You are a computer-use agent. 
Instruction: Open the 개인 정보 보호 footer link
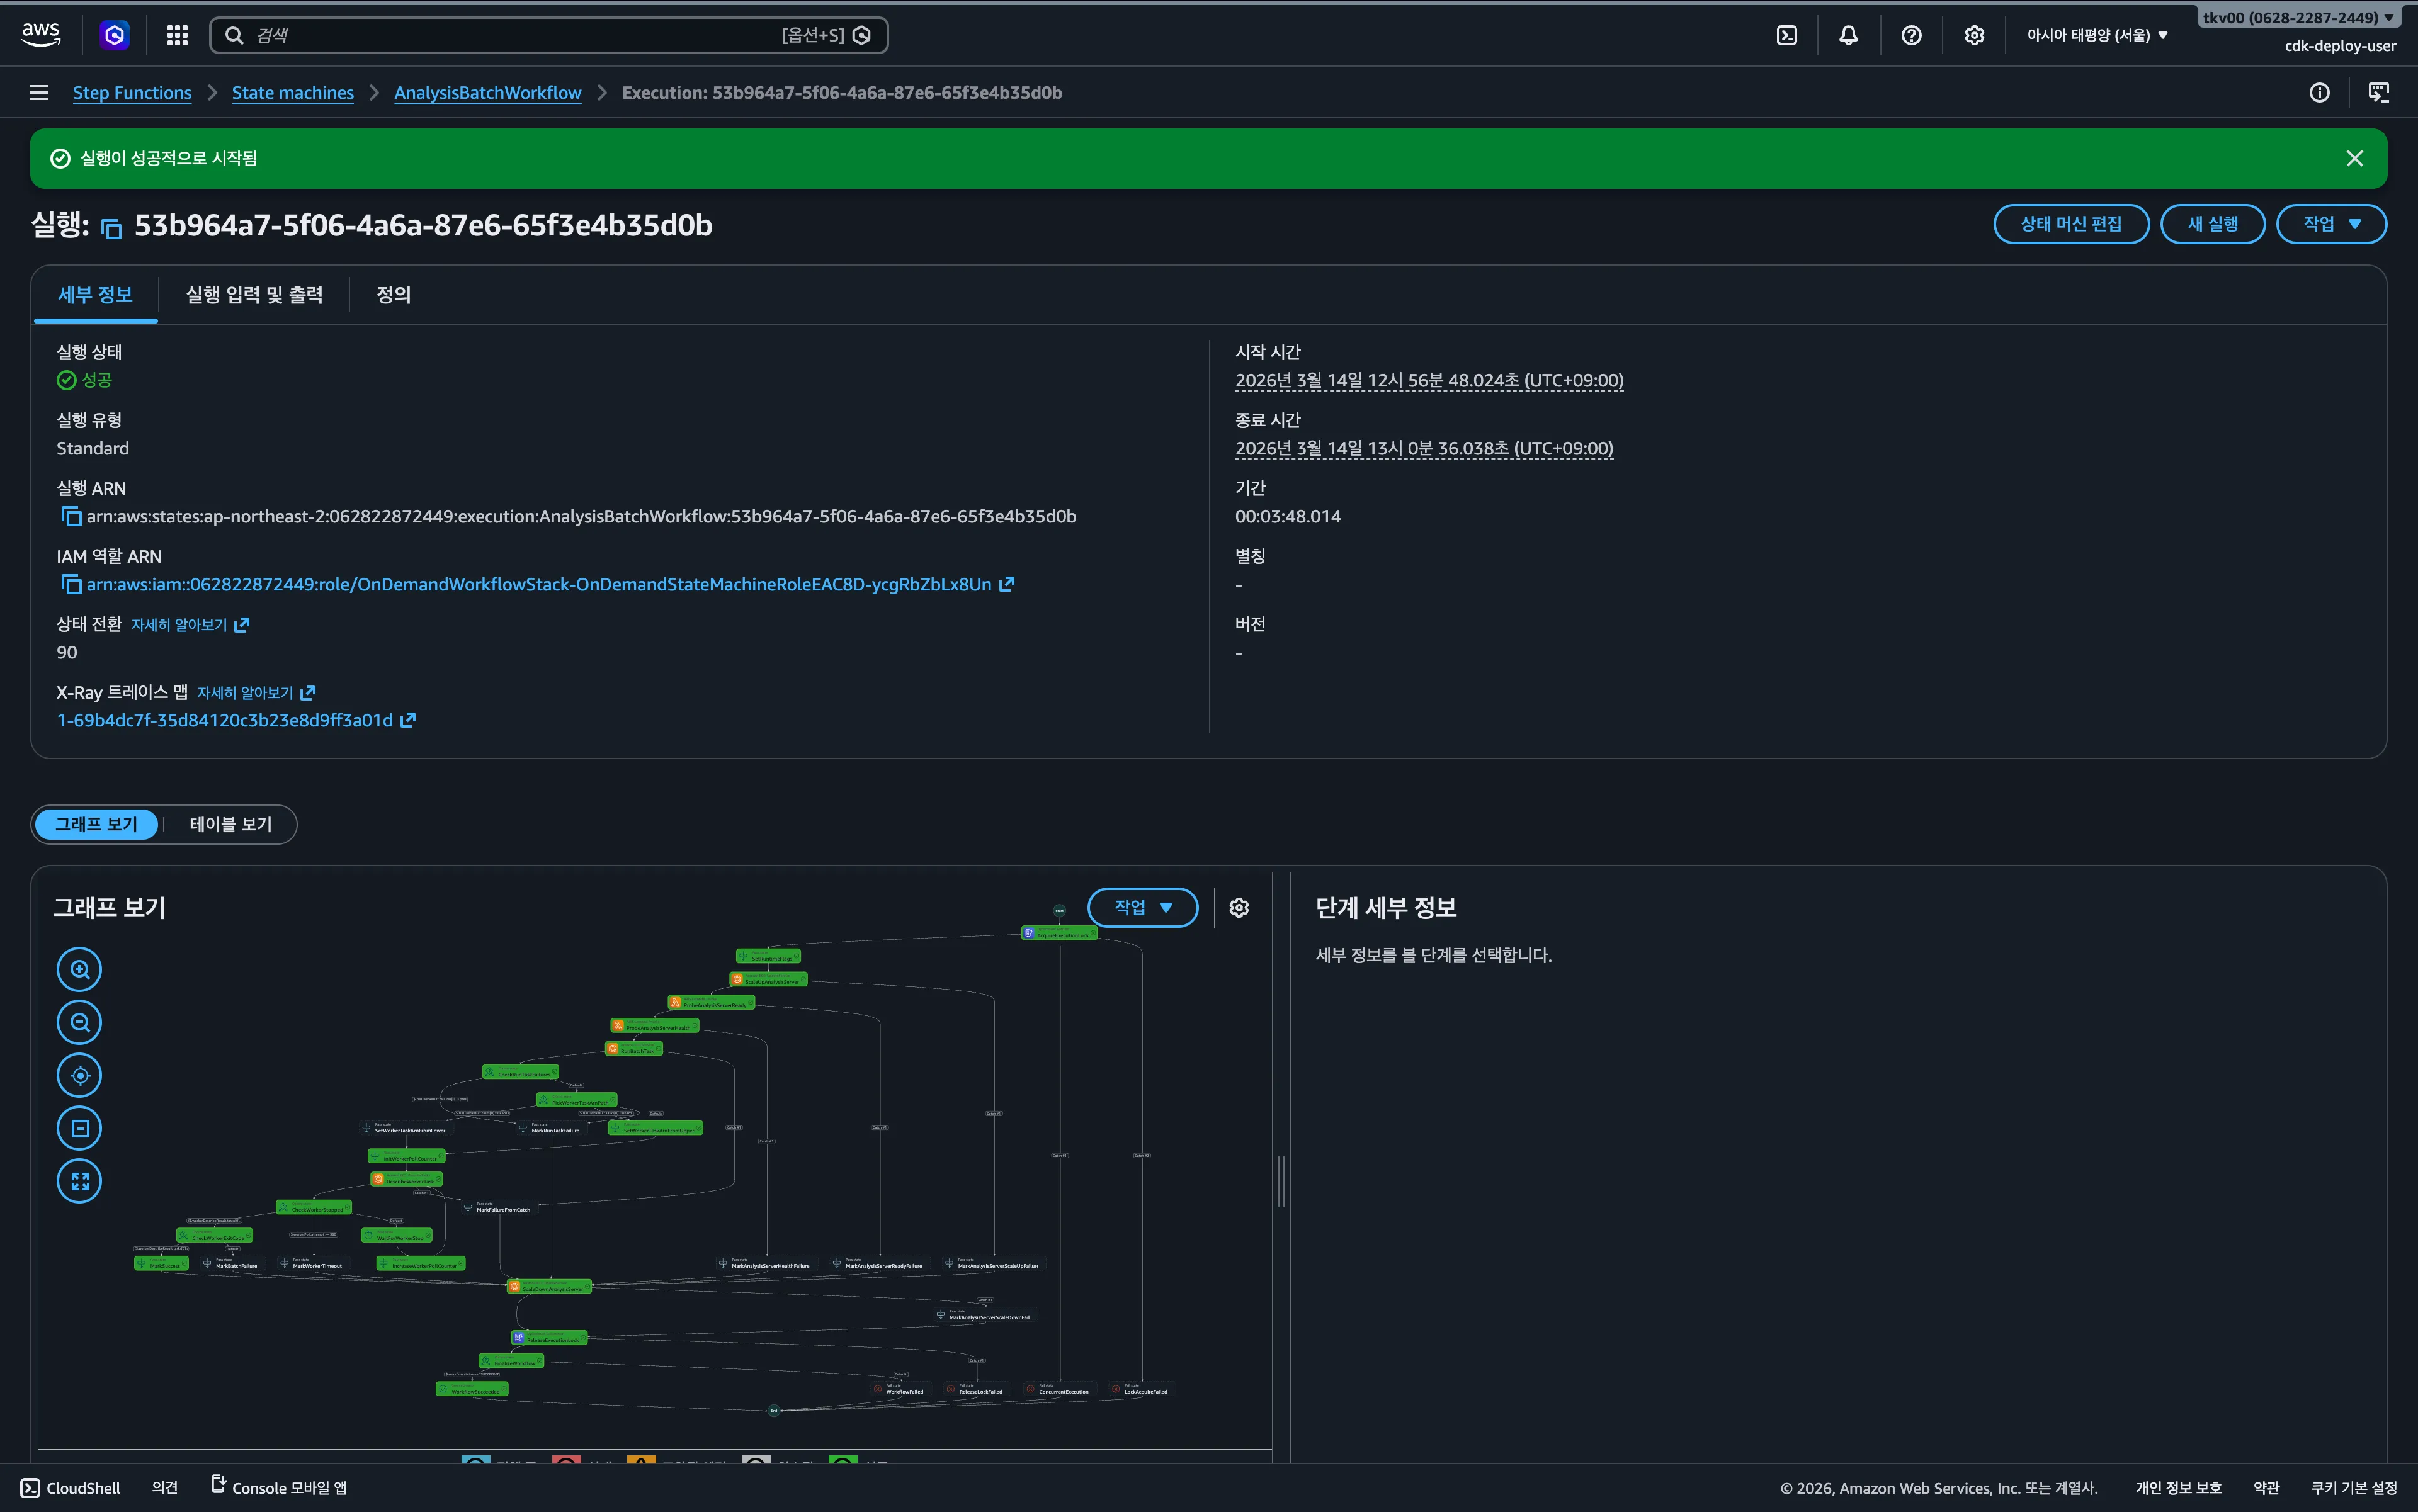[2178, 1488]
